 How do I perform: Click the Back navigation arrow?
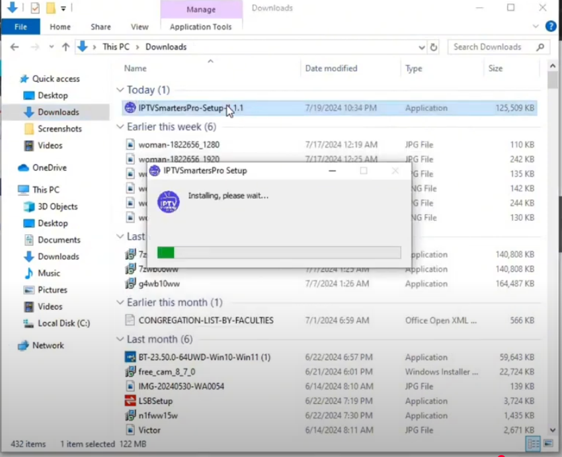point(15,47)
